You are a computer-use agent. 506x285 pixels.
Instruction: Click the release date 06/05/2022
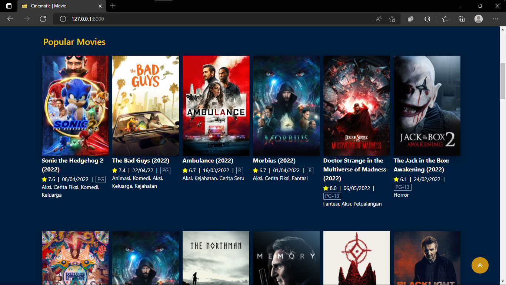pyautogui.click(x=357, y=189)
